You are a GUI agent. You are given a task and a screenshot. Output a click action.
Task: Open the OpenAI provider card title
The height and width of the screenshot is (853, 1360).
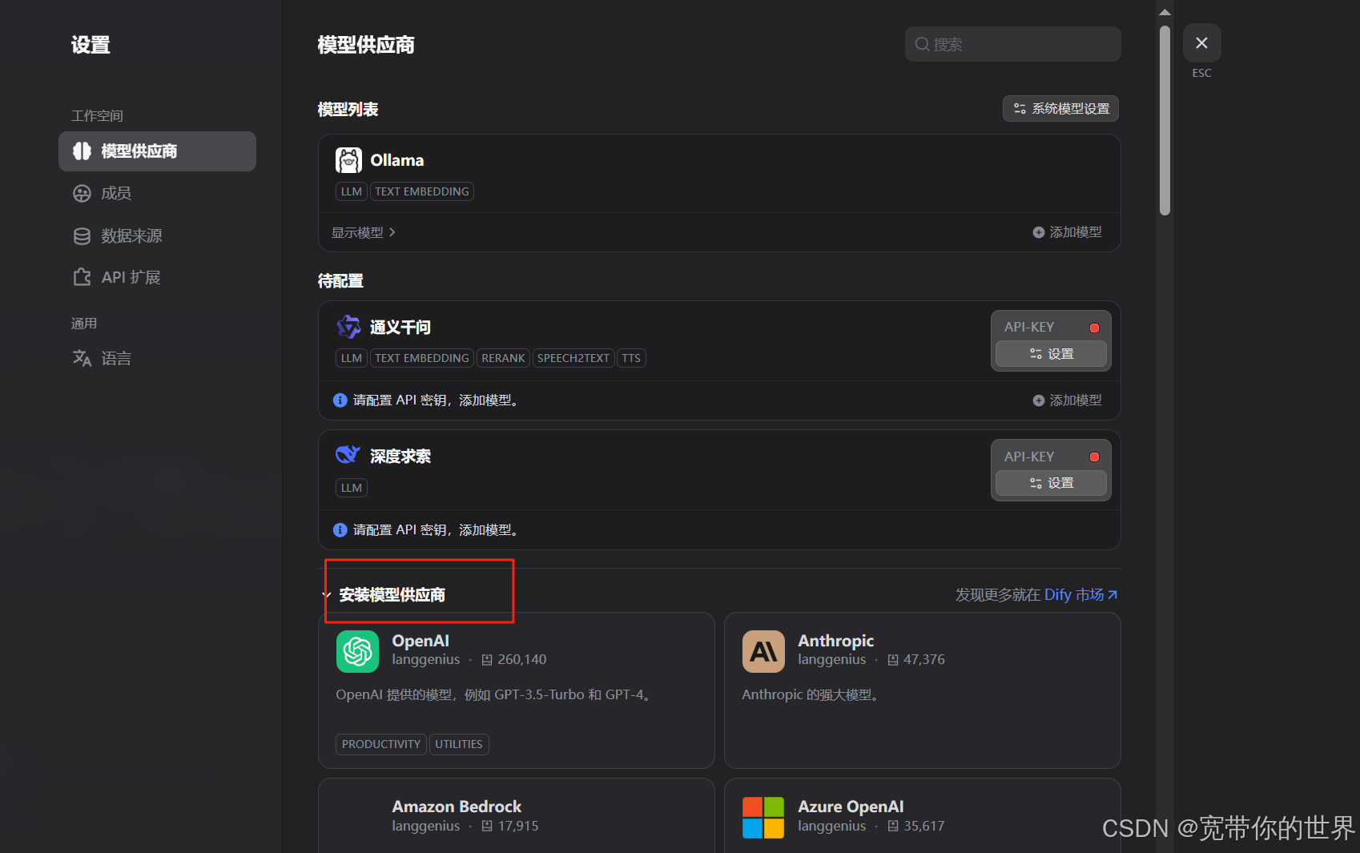tap(420, 641)
